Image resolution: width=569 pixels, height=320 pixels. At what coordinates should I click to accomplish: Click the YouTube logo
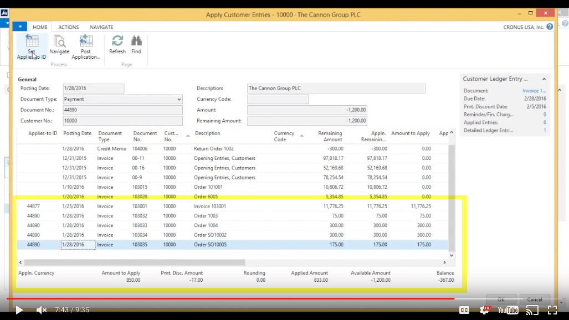[x=508, y=310]
